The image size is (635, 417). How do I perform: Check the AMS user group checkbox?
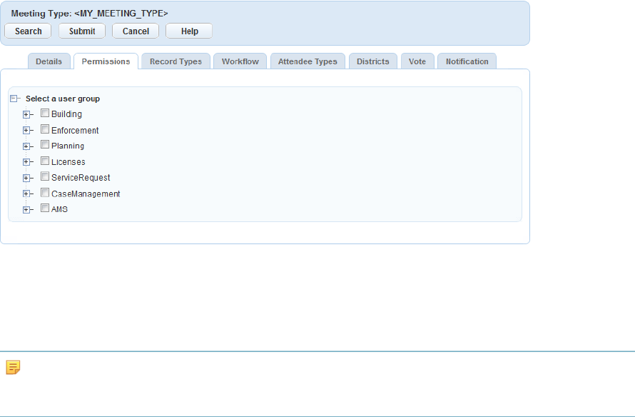coord(45,208)
